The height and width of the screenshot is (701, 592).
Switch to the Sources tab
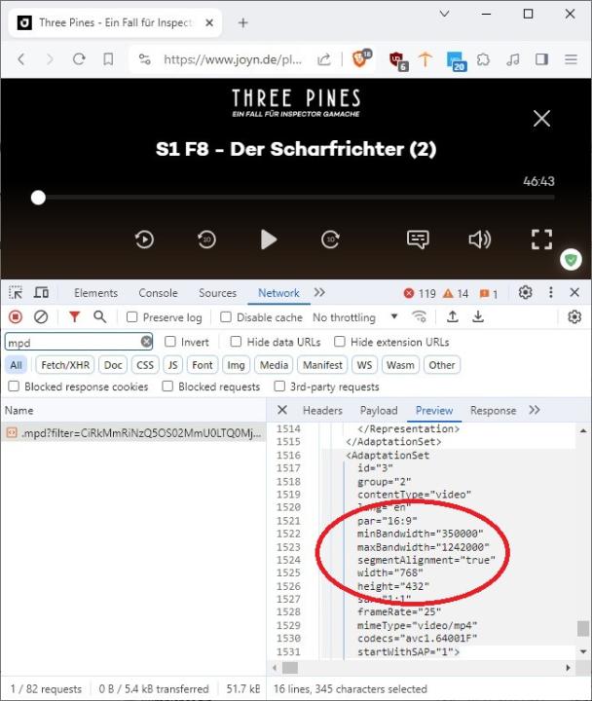coord(217,293)
